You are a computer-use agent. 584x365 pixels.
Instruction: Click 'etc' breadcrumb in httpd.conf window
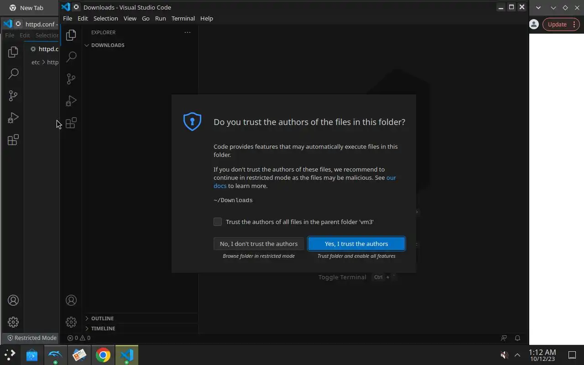pyautogui.click(x=36, y=62)
